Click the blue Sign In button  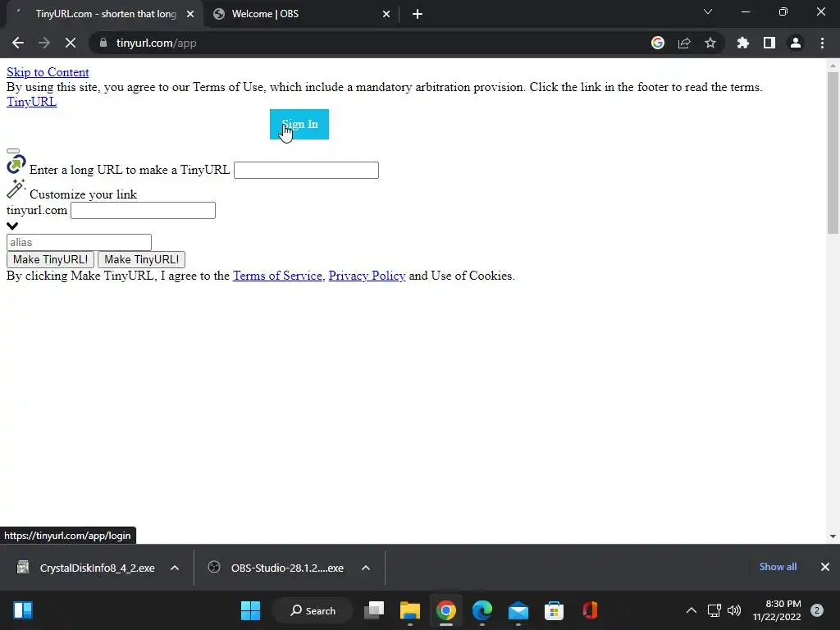[x=299, y=125]
